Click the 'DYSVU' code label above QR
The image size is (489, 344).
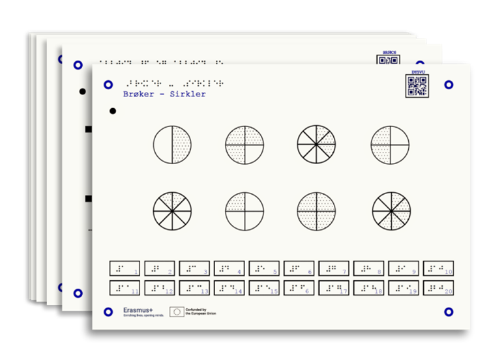418,72
